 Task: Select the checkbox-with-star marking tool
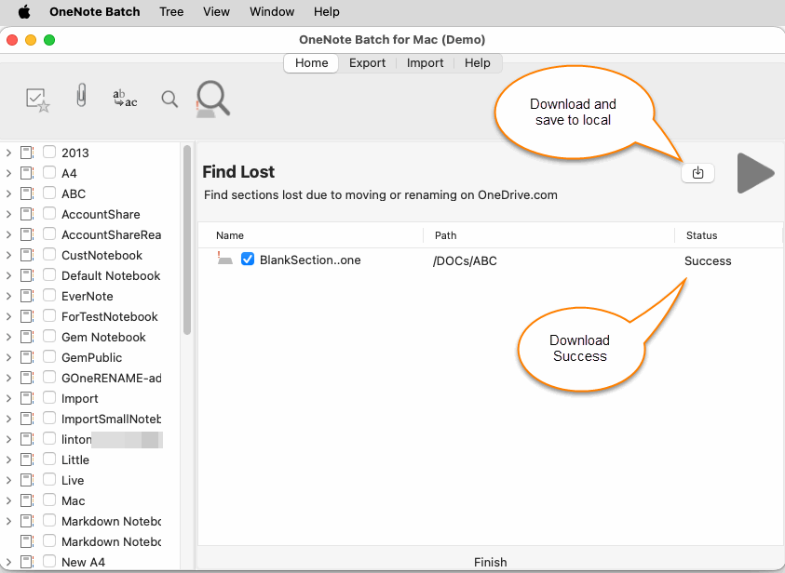(x=37, y=98)
